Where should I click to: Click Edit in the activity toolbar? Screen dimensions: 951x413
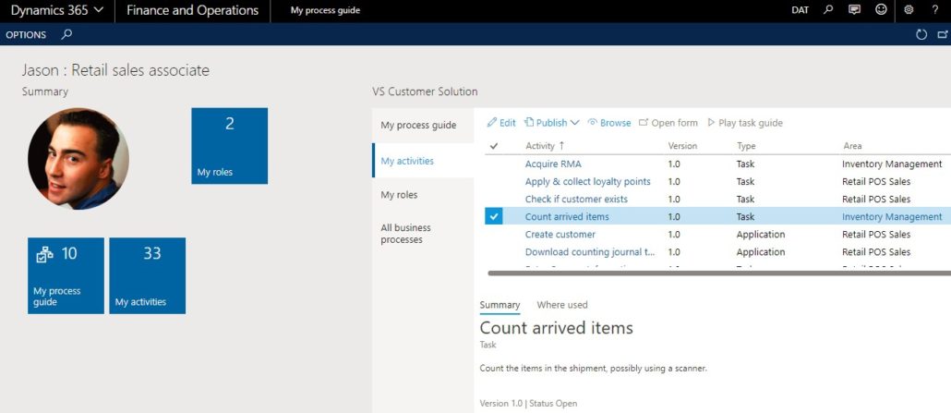point(501,123)
